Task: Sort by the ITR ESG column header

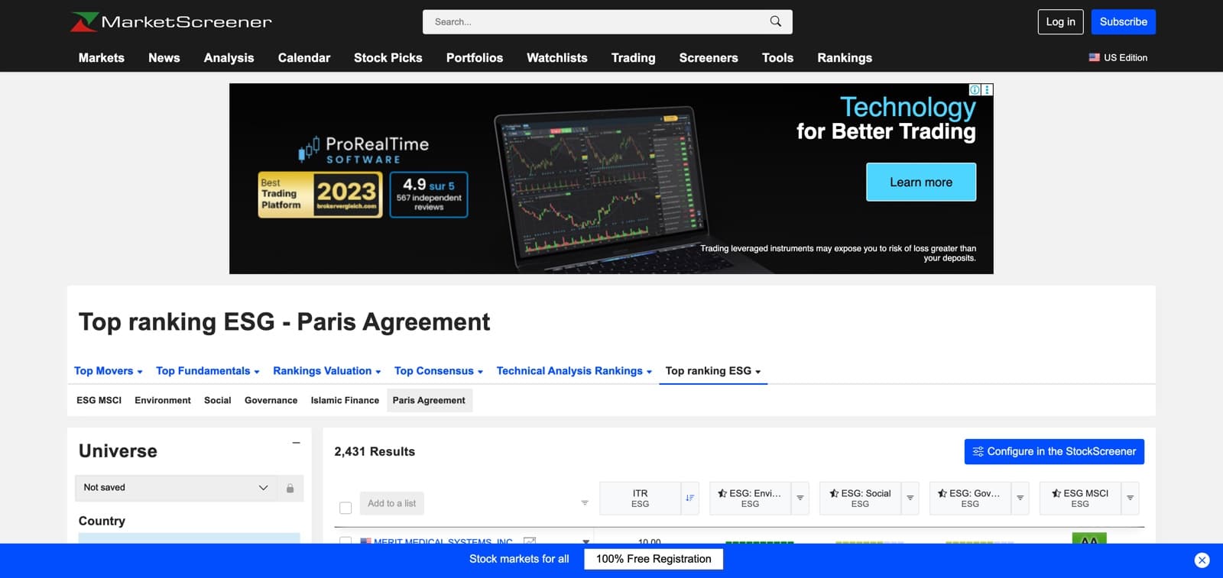Action: click(x=640, y=498)
